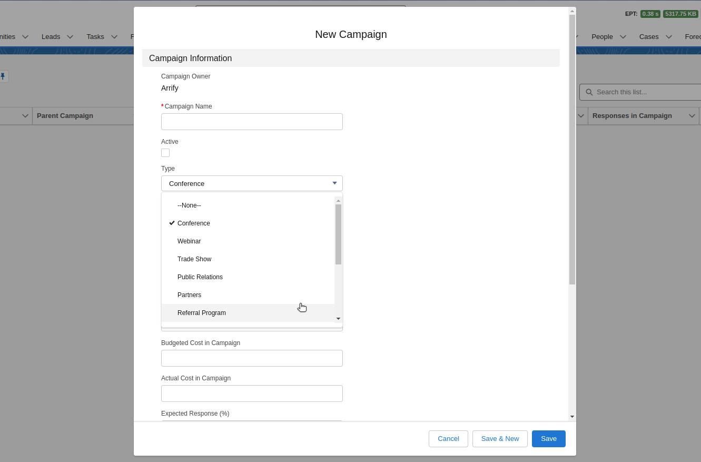This screenshot has width=701, height=462.
Task: Go to the Cases navigation tab
Action: pos(649,37)
